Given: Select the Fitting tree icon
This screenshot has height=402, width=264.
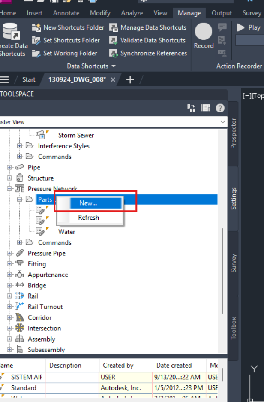Looking at the screenshot, I should click(20, 264).
